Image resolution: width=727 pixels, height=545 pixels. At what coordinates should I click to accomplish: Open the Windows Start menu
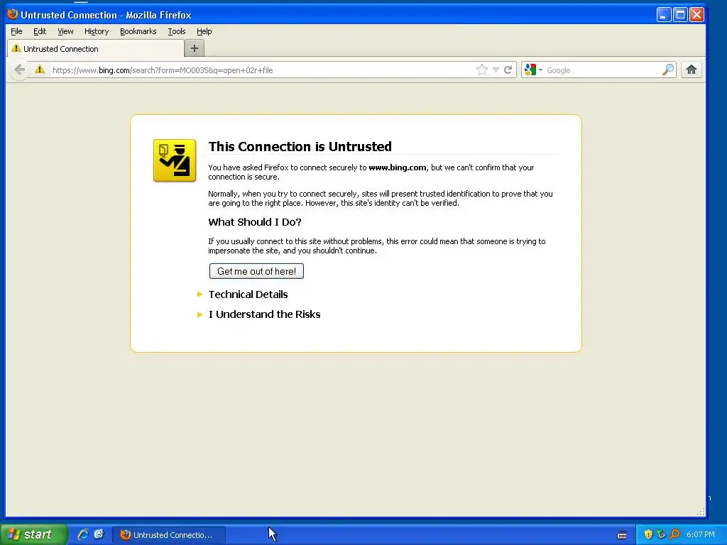pos(33,534)
